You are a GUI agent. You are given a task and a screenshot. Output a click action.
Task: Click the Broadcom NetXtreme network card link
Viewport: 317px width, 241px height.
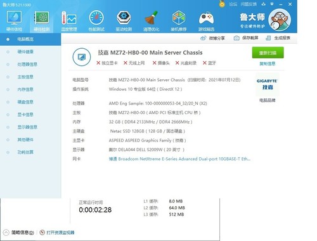pyautogui.click(x=179, y=159)
